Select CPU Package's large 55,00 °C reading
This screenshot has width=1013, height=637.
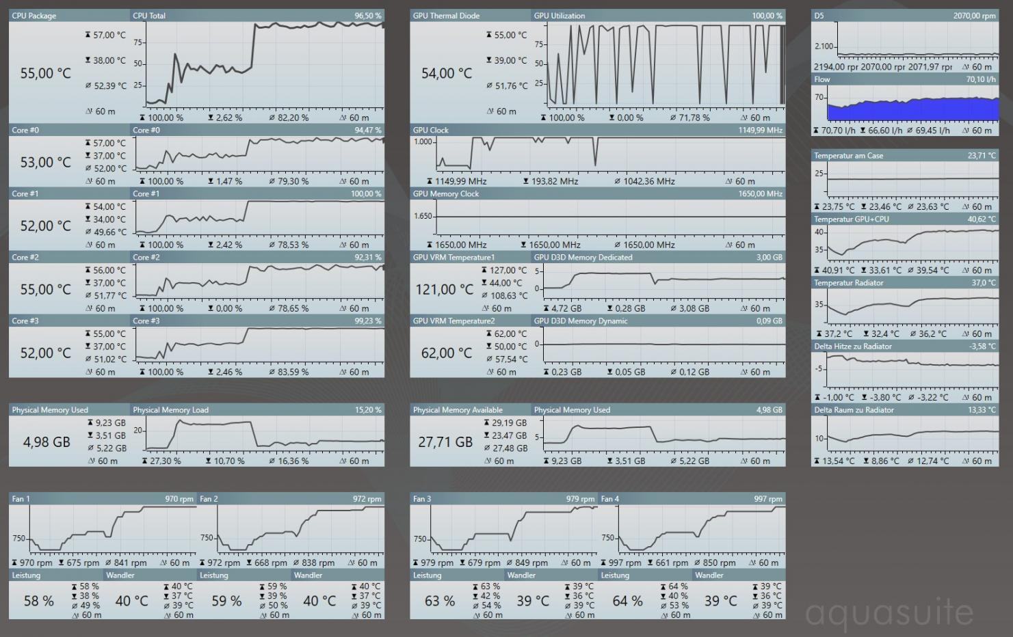click(46, 73)
